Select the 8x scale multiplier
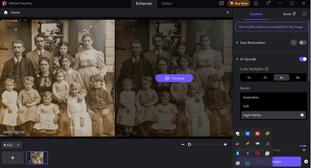 pyautogui.click(x=298, y=77)
